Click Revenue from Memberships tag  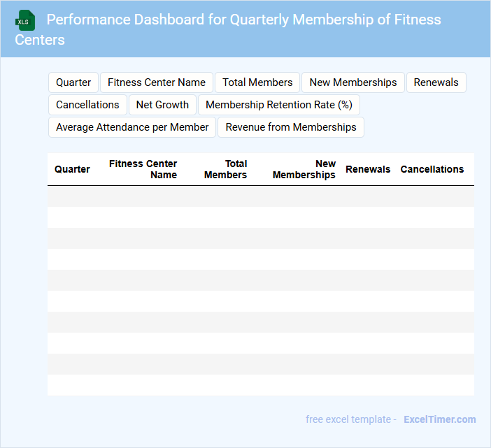tap(291, 127)
